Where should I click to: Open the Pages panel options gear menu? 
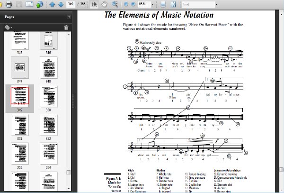point(8,28)
